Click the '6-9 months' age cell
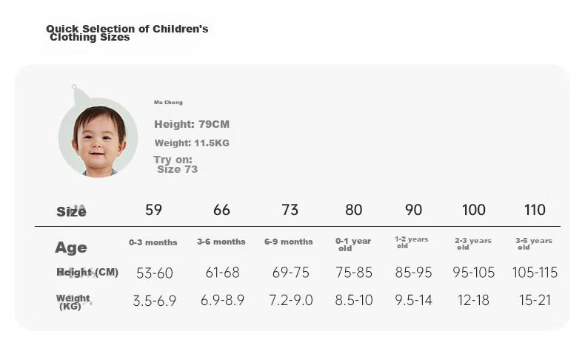 pyautogui.click(x=288, y=242)
